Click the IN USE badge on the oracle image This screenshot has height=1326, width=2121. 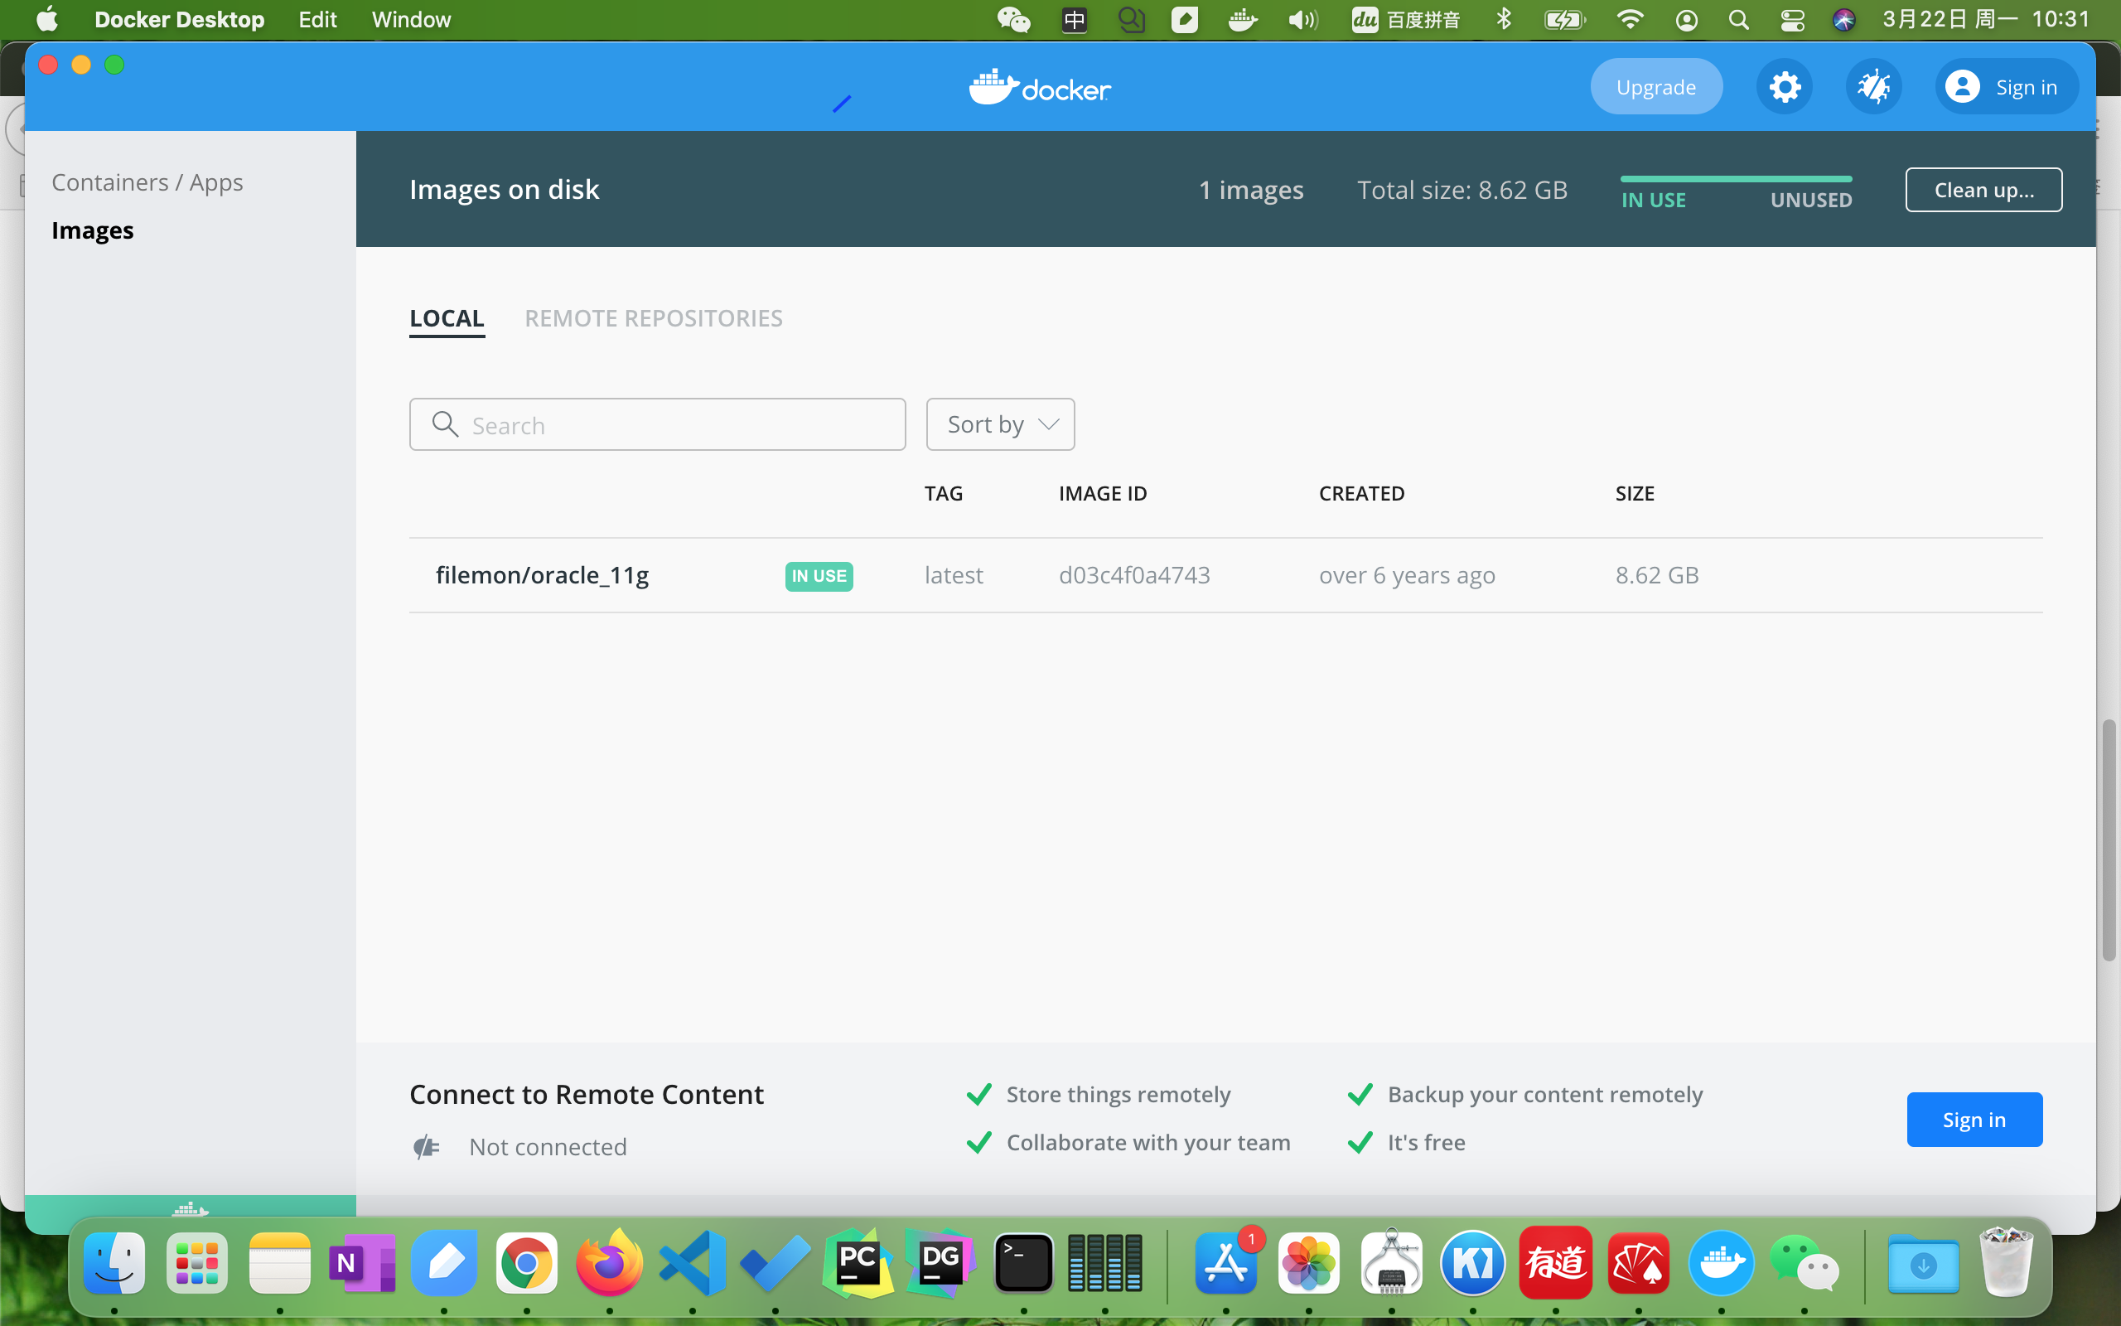pos(819,576)
